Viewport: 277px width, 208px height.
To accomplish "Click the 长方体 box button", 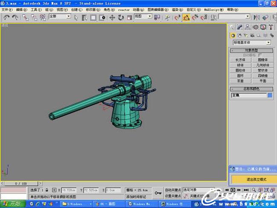I will coord(240,60).
